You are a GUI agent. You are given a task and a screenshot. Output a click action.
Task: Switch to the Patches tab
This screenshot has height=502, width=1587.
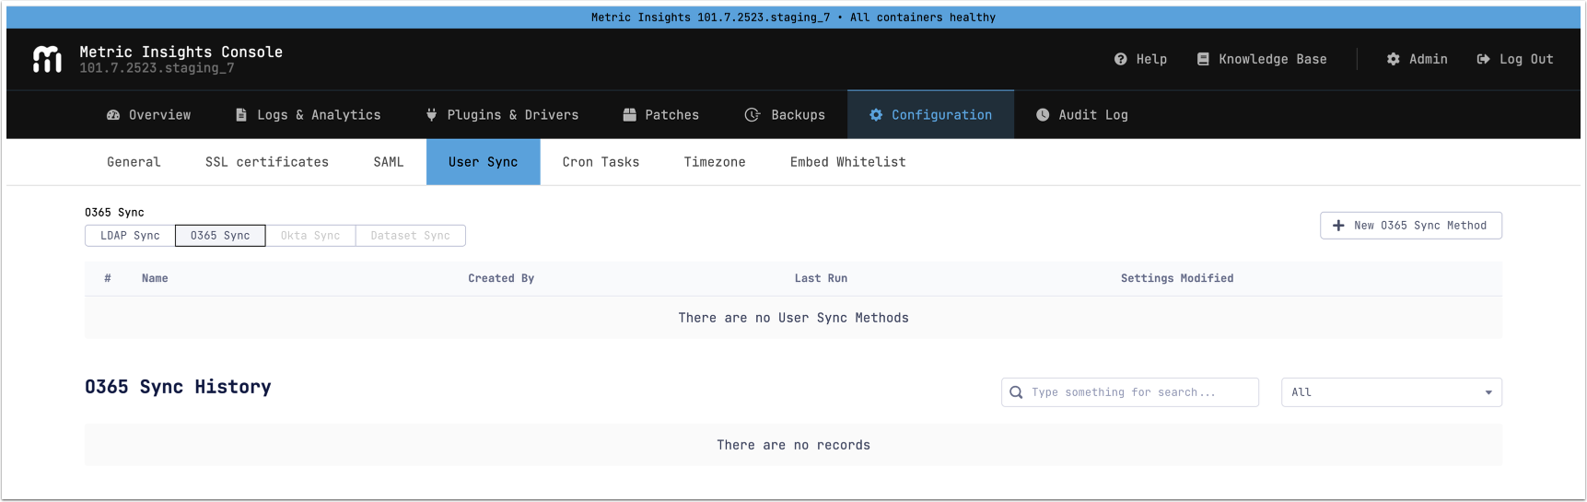pos(661,115)
